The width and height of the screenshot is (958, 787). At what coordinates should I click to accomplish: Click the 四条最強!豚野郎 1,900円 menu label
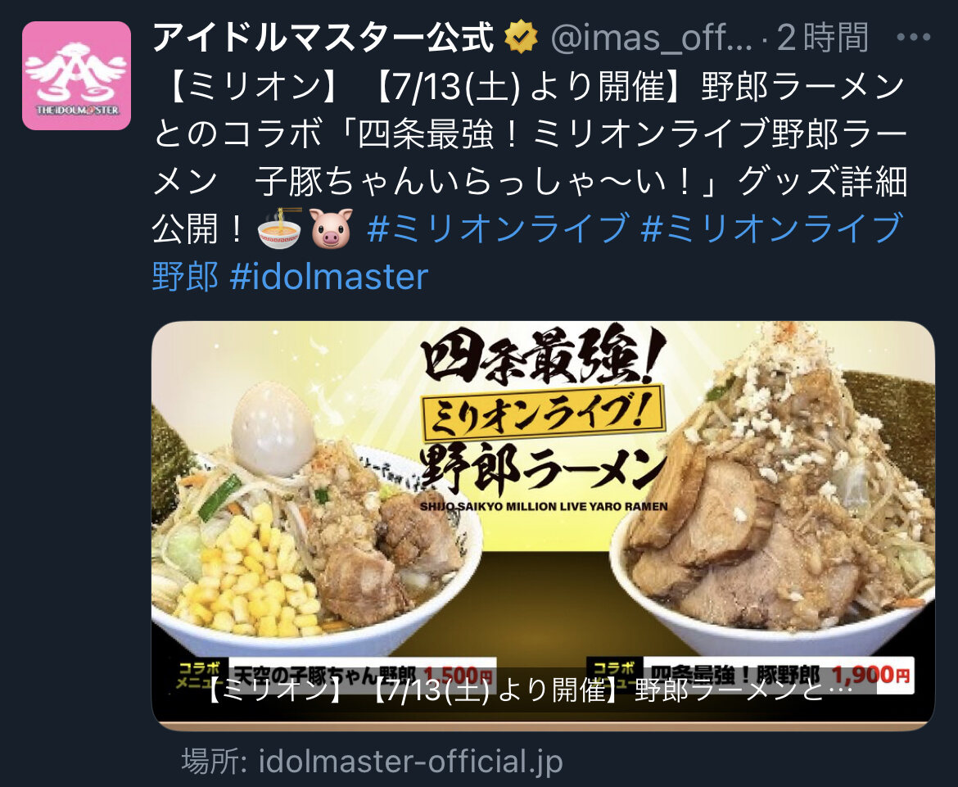750,675
